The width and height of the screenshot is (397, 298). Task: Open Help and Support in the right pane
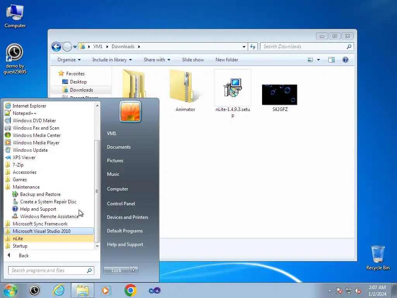(125, 244)
